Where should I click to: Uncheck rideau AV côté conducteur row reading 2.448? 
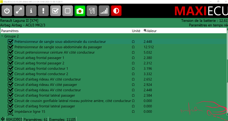click(x=10, y=90)
